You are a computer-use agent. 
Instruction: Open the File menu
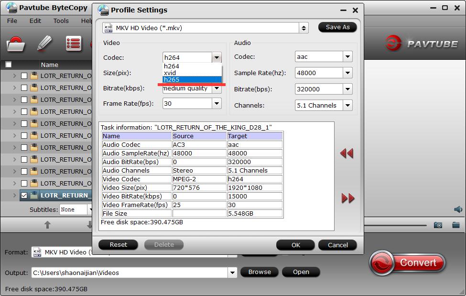tap(12, 21)
